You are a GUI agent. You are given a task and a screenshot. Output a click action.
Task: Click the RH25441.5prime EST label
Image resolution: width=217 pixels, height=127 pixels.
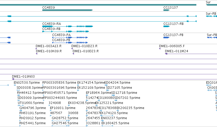tap(33, 123)
